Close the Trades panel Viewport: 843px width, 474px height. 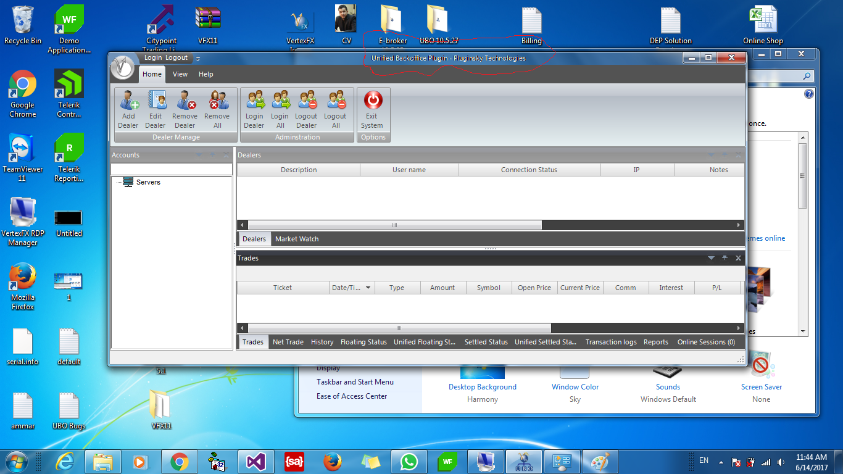click(738, 258)
